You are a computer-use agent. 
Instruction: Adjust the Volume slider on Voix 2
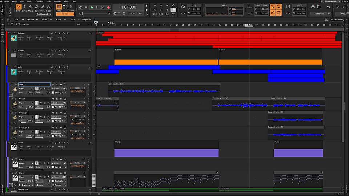[x=59, y=103]
